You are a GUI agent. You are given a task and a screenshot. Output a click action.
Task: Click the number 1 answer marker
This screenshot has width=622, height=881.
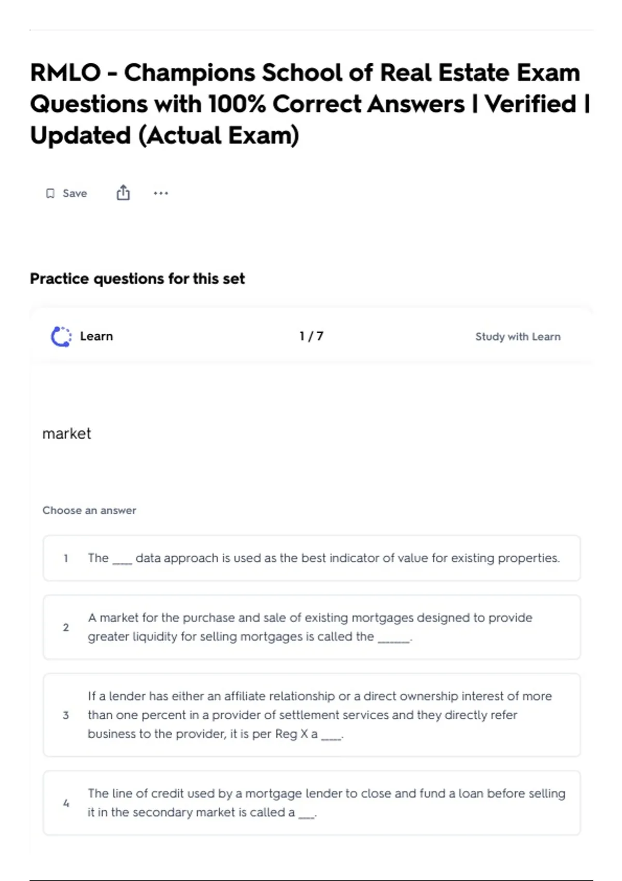click(66, 558)
